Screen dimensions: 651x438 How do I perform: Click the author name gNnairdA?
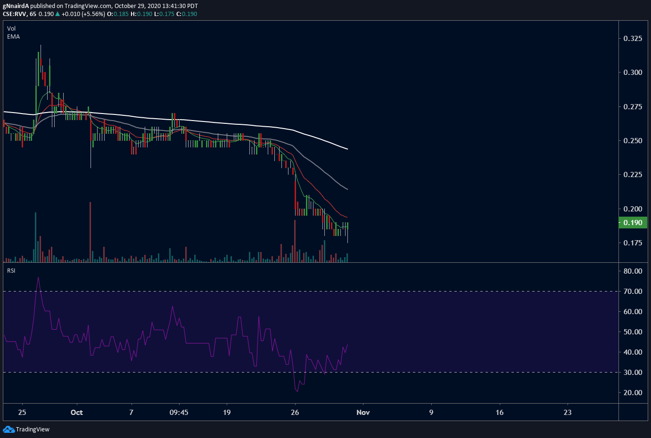(x=16, y=6)
